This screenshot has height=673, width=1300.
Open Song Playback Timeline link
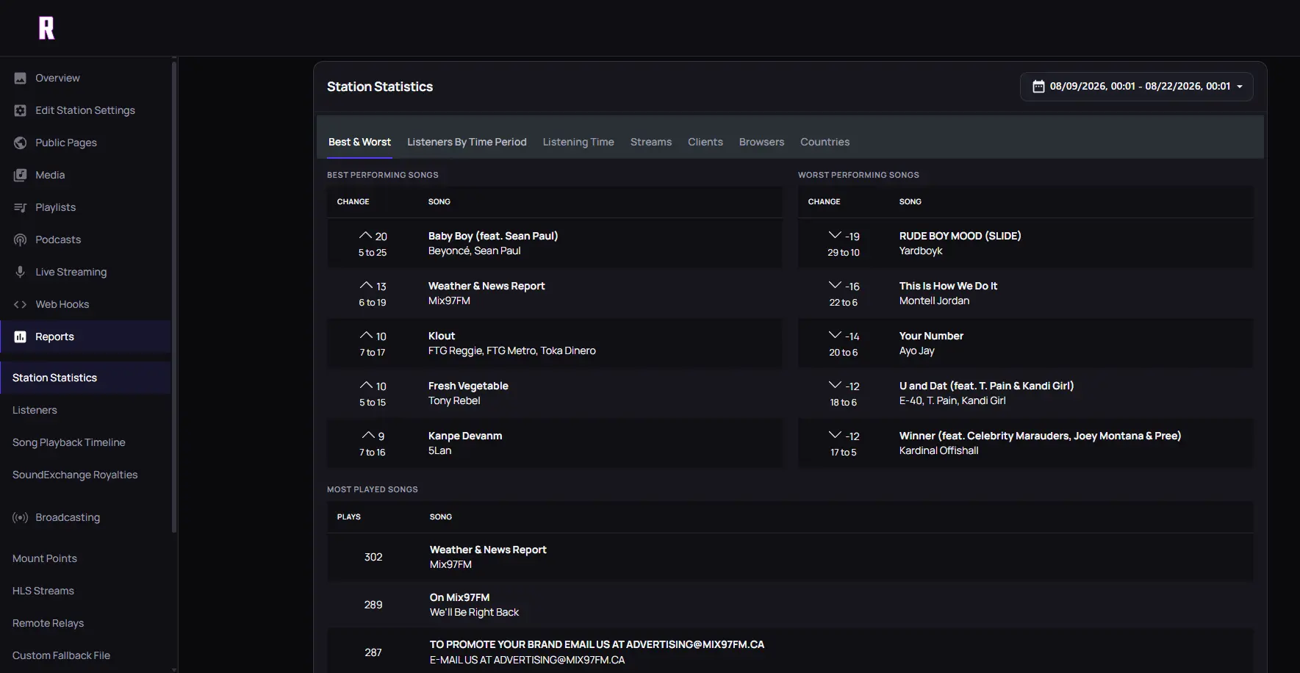(x=69, y=442)
